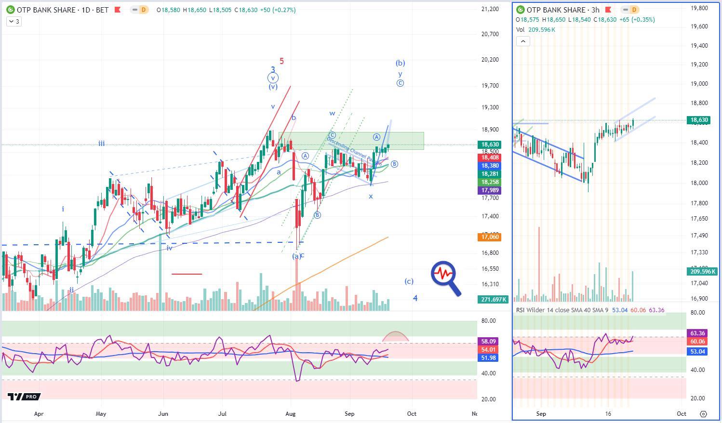Click the Sep label on the 3h time axis
This screenshot has height=423, width=722.
coord(541,413)
